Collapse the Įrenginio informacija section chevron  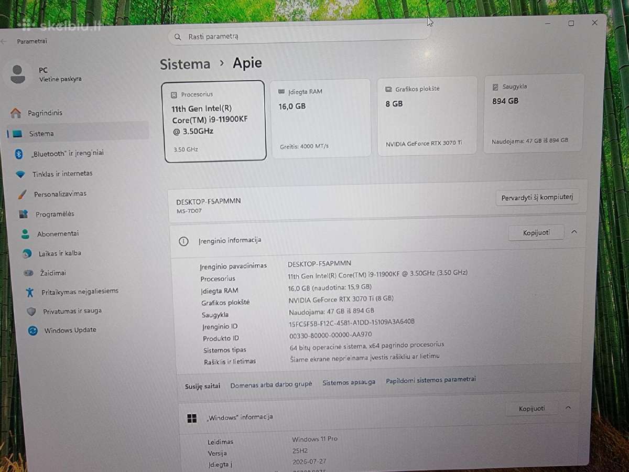(x=574, y=231)
